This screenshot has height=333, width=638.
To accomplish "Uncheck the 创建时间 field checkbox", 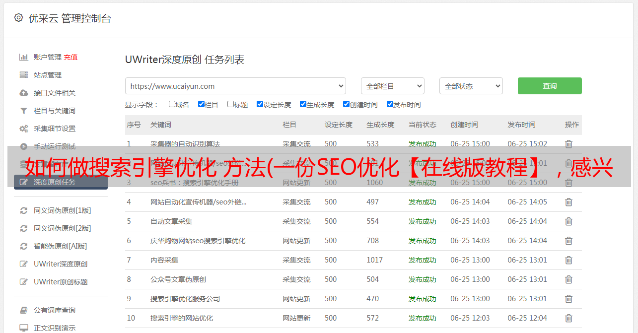I will (x=346, y=104).
